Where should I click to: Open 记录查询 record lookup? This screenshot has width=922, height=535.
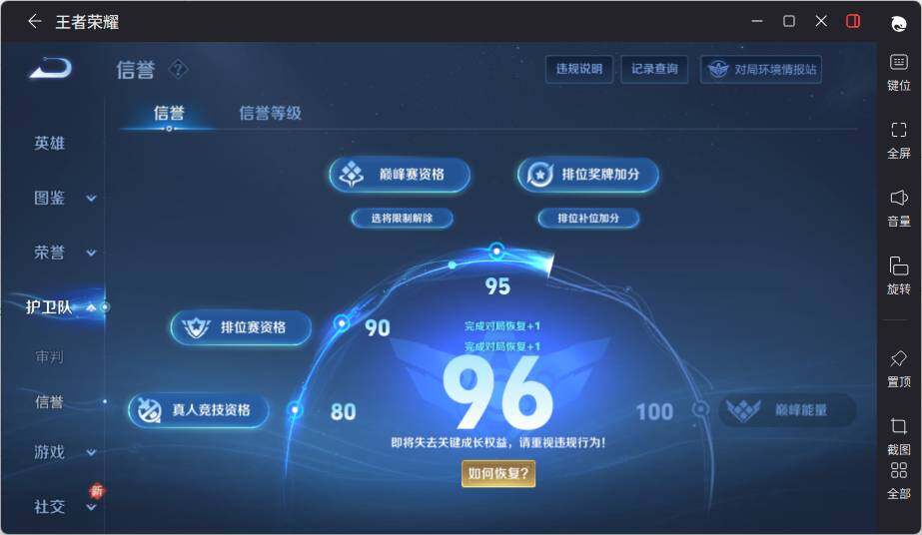click(654, 69)
